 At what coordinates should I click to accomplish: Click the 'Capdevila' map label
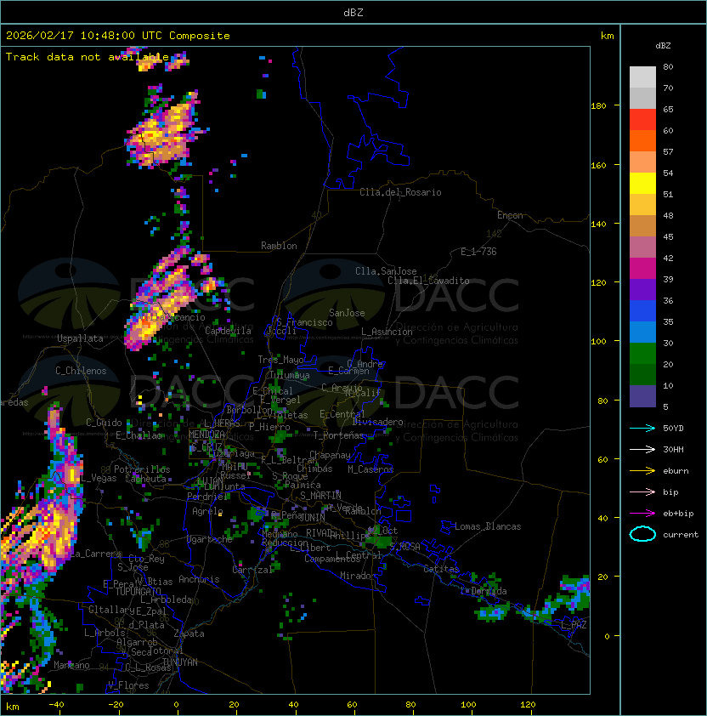(x=229, y=331)
